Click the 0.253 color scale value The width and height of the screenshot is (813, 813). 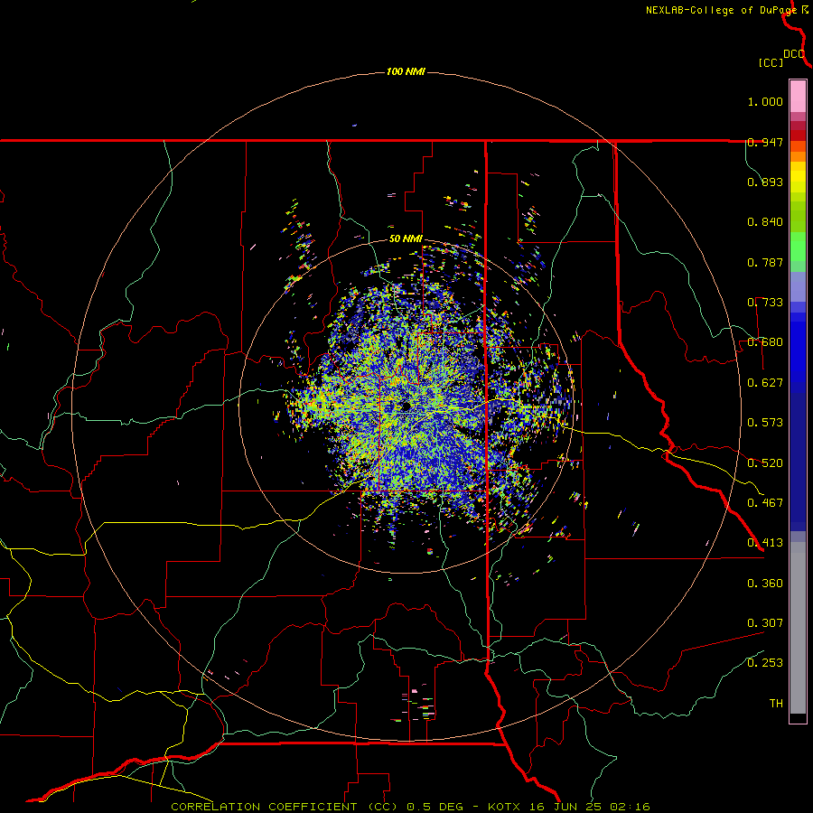click(x=765, y=663)
